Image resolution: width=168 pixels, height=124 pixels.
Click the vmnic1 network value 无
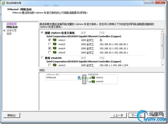pos(101,40)
